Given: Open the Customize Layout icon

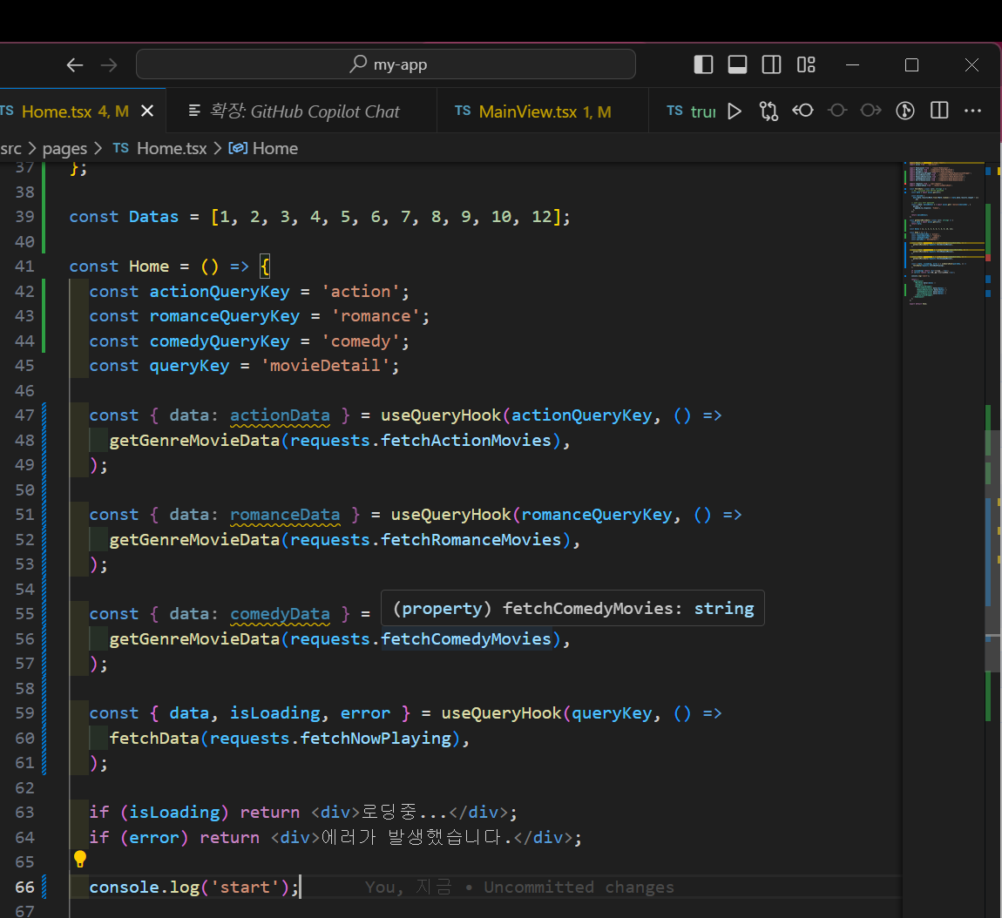Looking at the screenshot, I should (x=806, y=64).
